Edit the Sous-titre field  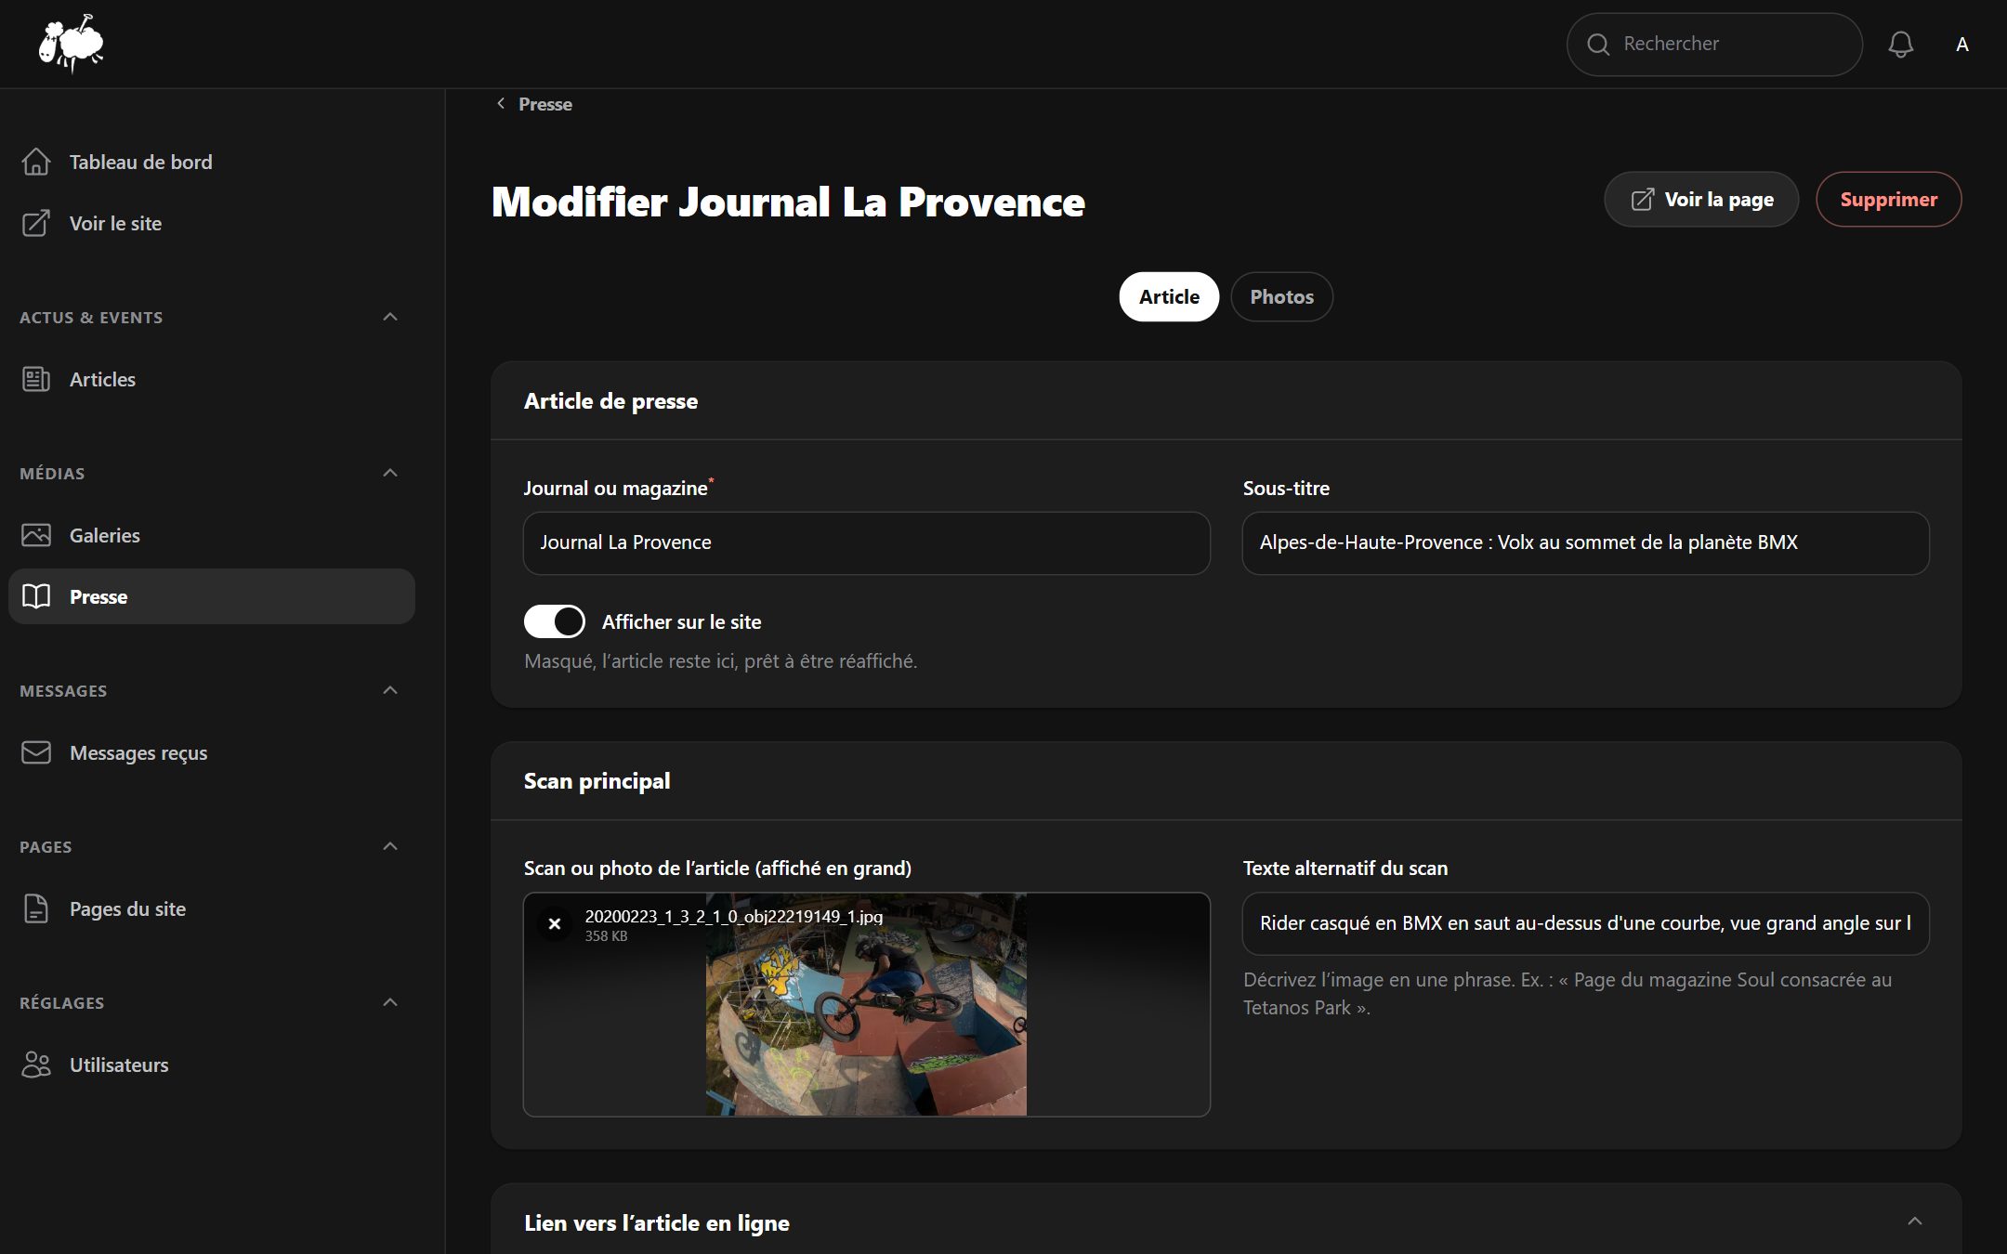click(x=1585, y=542)
